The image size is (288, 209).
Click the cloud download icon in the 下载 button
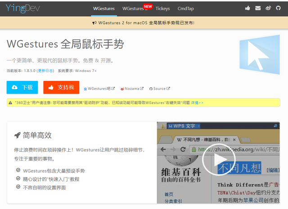point(15,87)
